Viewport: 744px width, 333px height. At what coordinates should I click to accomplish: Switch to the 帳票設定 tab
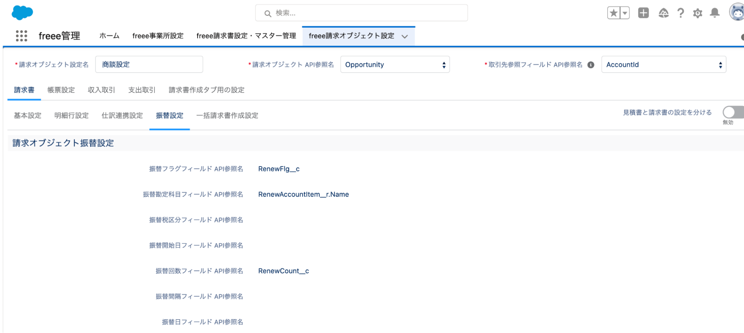(61, 90)
